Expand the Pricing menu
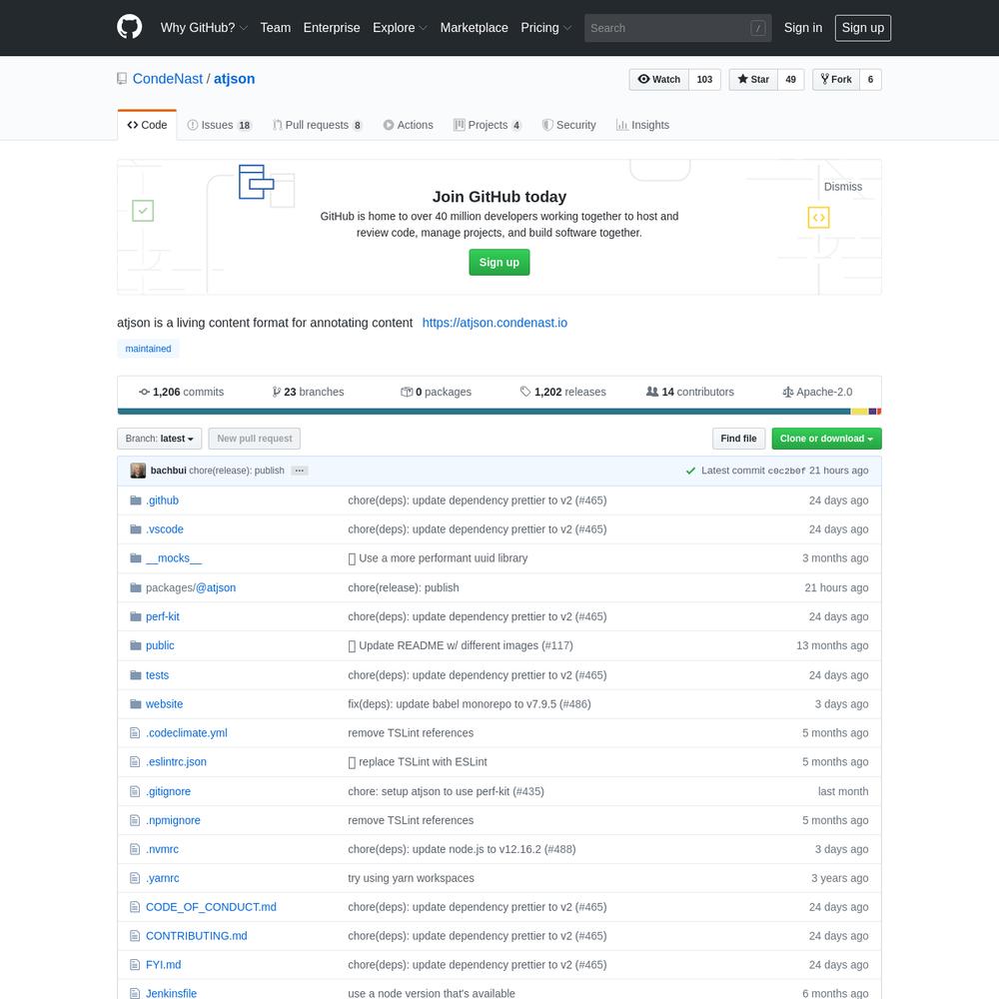Viewport: 999px width, 999px height. [x=546, y=27]
